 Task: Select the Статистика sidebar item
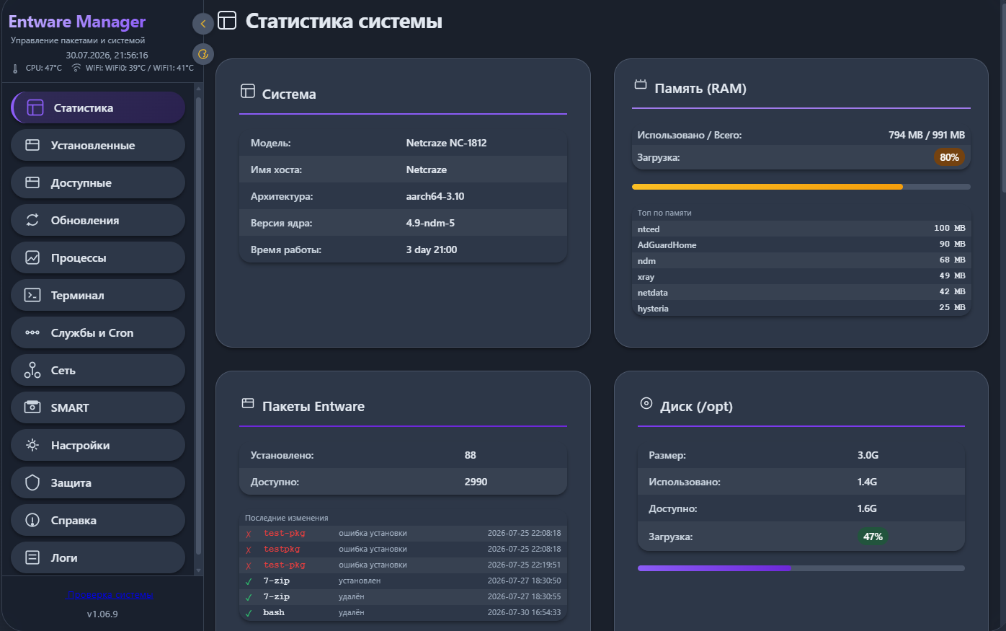(x=98, y=107)
